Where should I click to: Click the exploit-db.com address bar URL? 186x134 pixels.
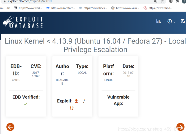pyautogui.click(x=30, y=1)
